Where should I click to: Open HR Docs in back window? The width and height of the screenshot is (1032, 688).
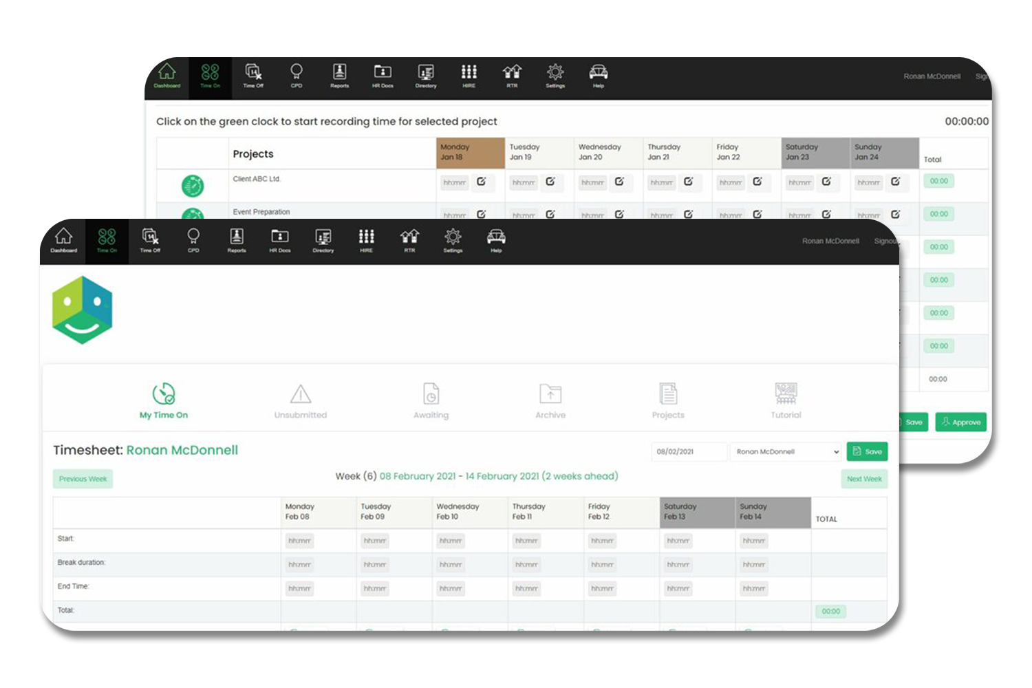[383, 76]
